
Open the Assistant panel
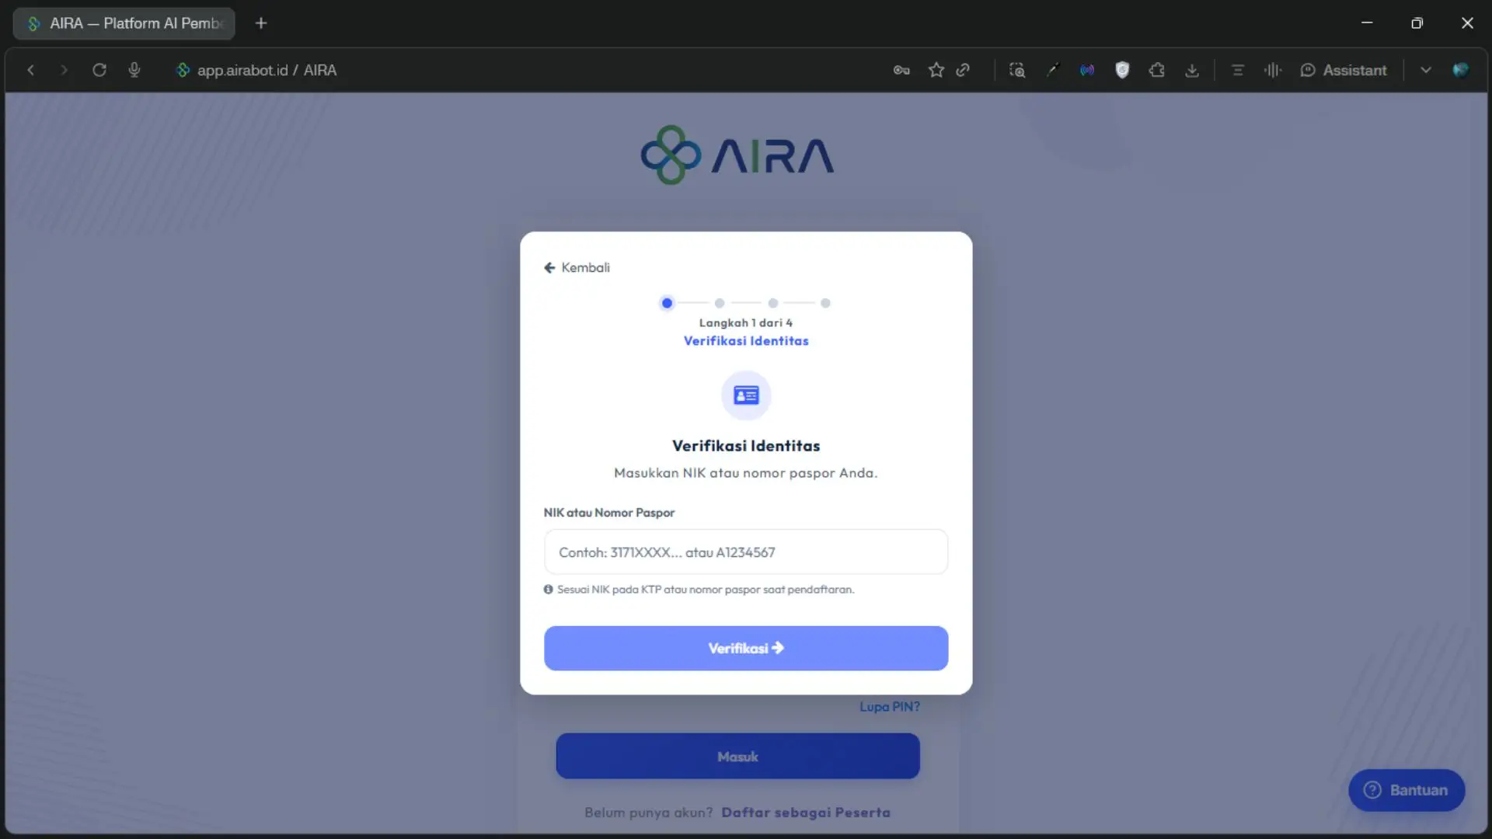click(x=1344, y=70)
